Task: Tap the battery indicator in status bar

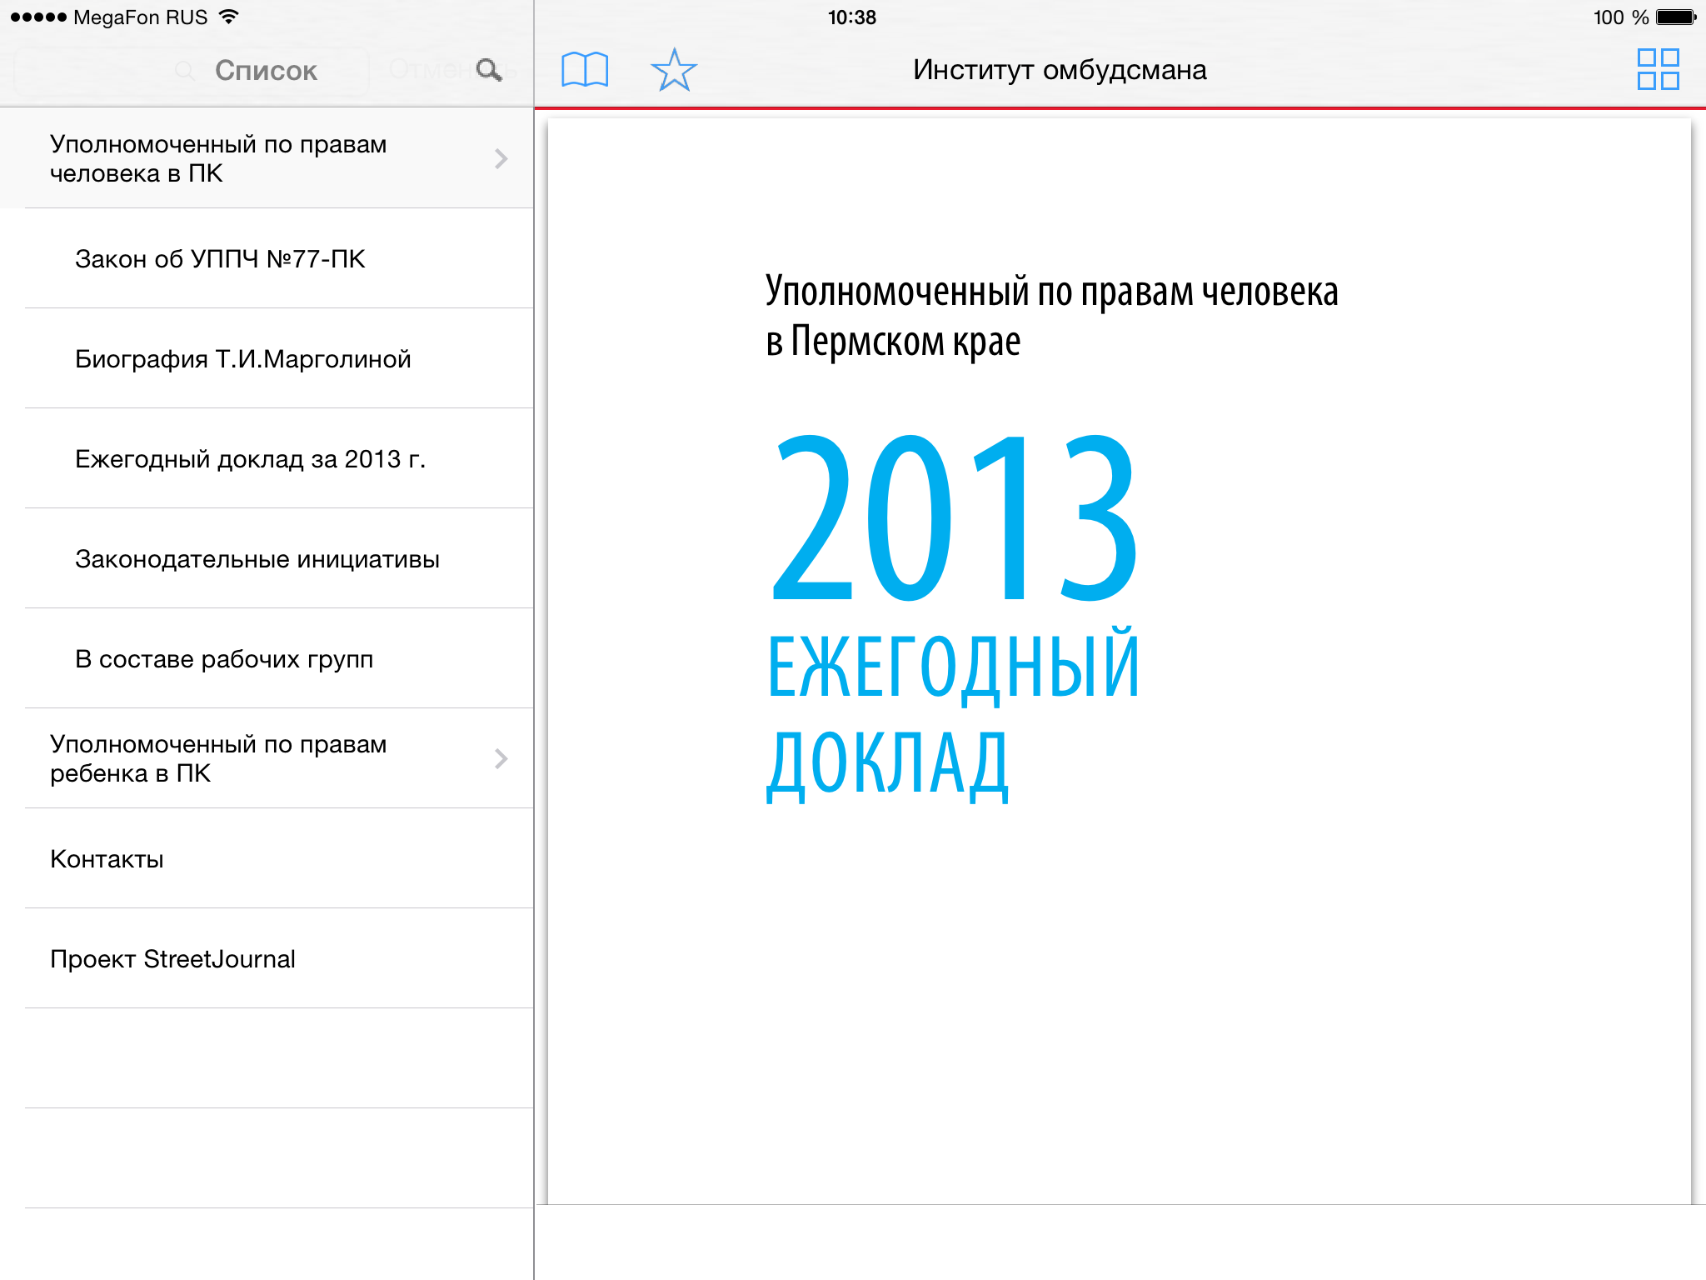Action: [x=1677, y=17]
